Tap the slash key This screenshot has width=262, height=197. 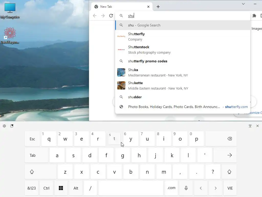click(x=90, y=188)
